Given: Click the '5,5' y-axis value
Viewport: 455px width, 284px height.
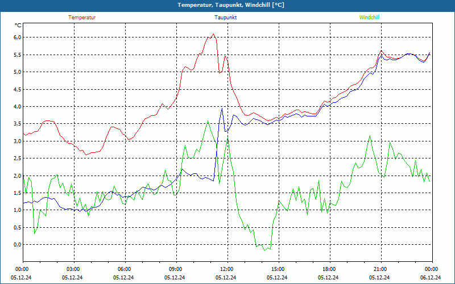Looking at the screenshot, I should (x=18, y=55).
